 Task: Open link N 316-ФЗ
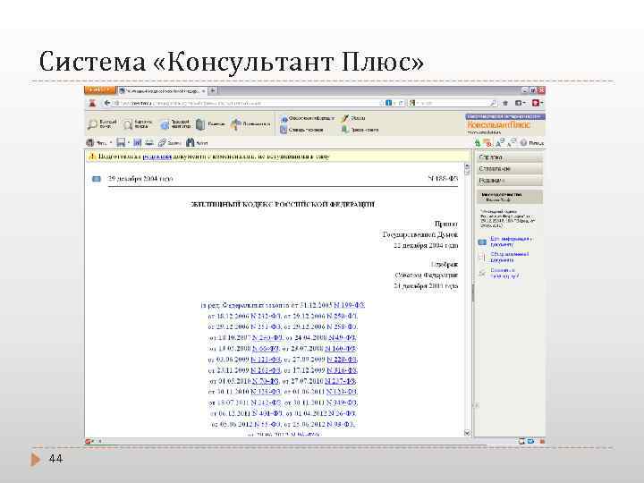click(x=342, y=370)
